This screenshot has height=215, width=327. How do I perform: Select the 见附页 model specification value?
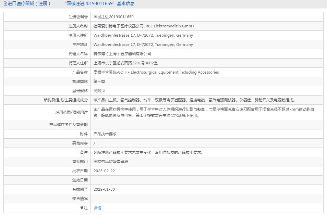(99, 91)
